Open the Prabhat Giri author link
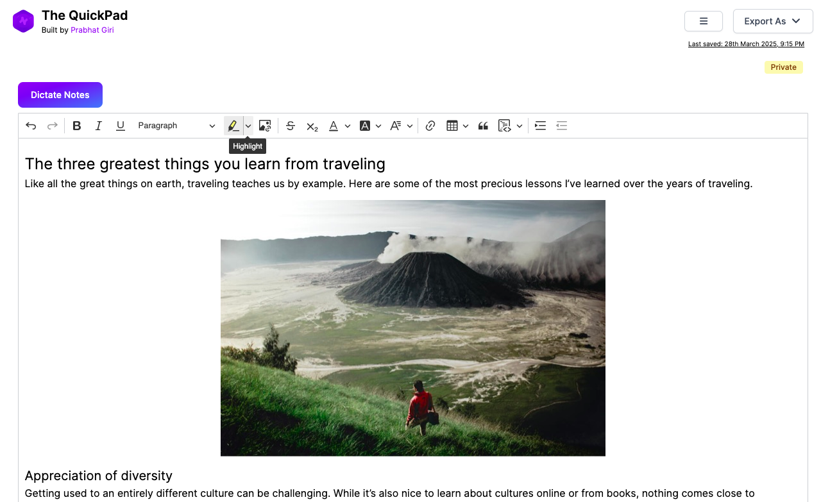 [x=92, y=30]
